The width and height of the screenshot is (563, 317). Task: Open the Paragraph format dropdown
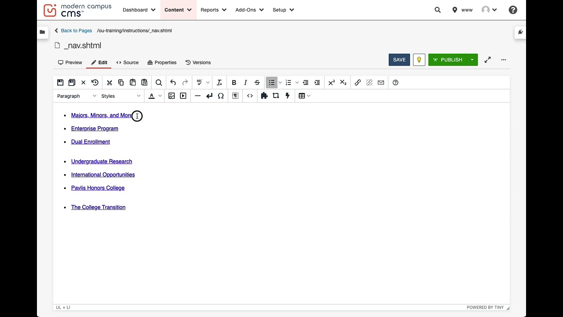(77, 96)
